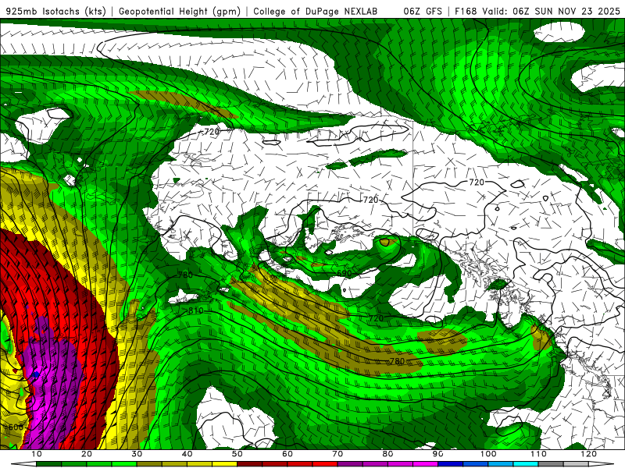Click the 'F168 Valid: 06Z SUN NOV 23 2025' text
This screenshot has width=625, height=468.
point(537,11)
